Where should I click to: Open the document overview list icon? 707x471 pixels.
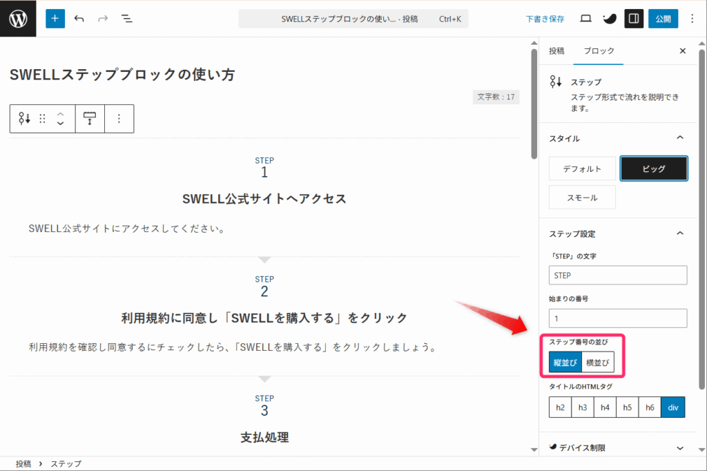point(127,19)
